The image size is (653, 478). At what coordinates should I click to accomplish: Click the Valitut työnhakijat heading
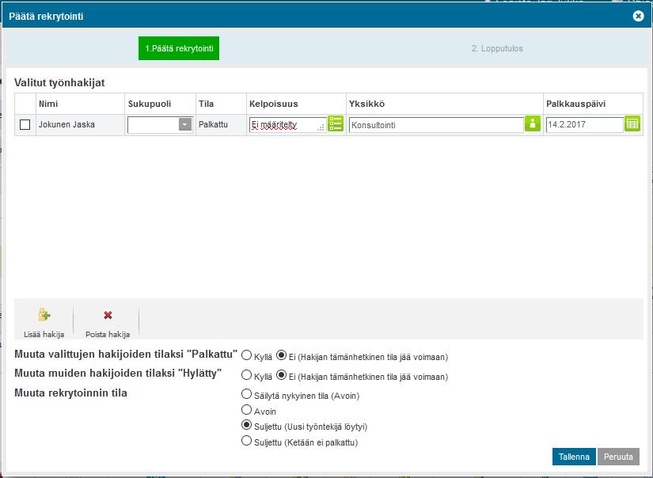click(59, 82)
